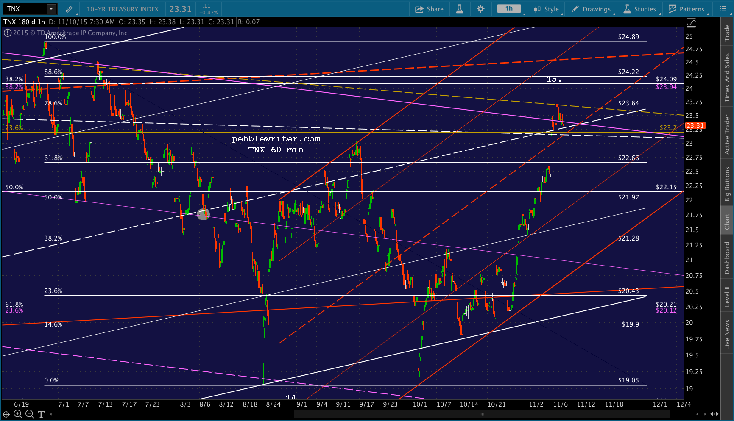Click the horizontal time scrollbar thumb
Viewport: 734px width, 421px height.
pyautogui.click(x=482, y=414)
